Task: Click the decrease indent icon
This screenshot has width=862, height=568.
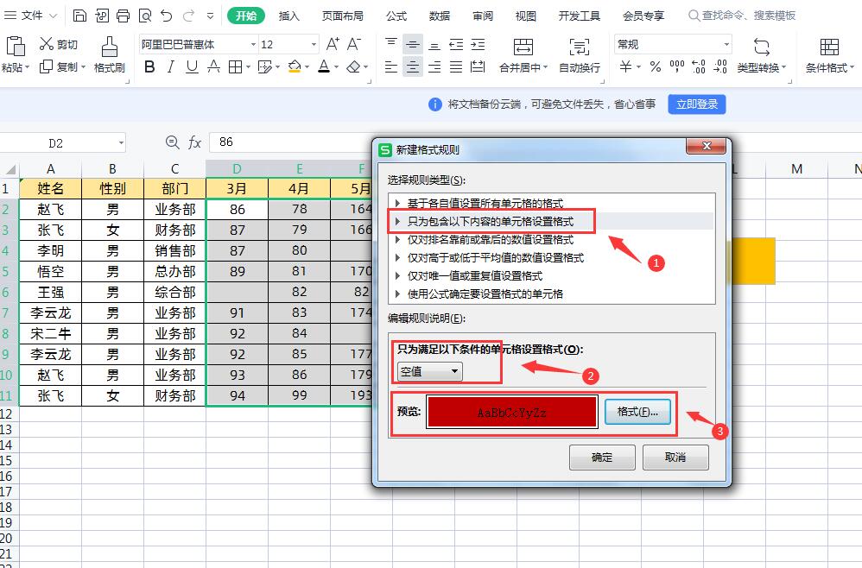Action: (x=456, y=45)
